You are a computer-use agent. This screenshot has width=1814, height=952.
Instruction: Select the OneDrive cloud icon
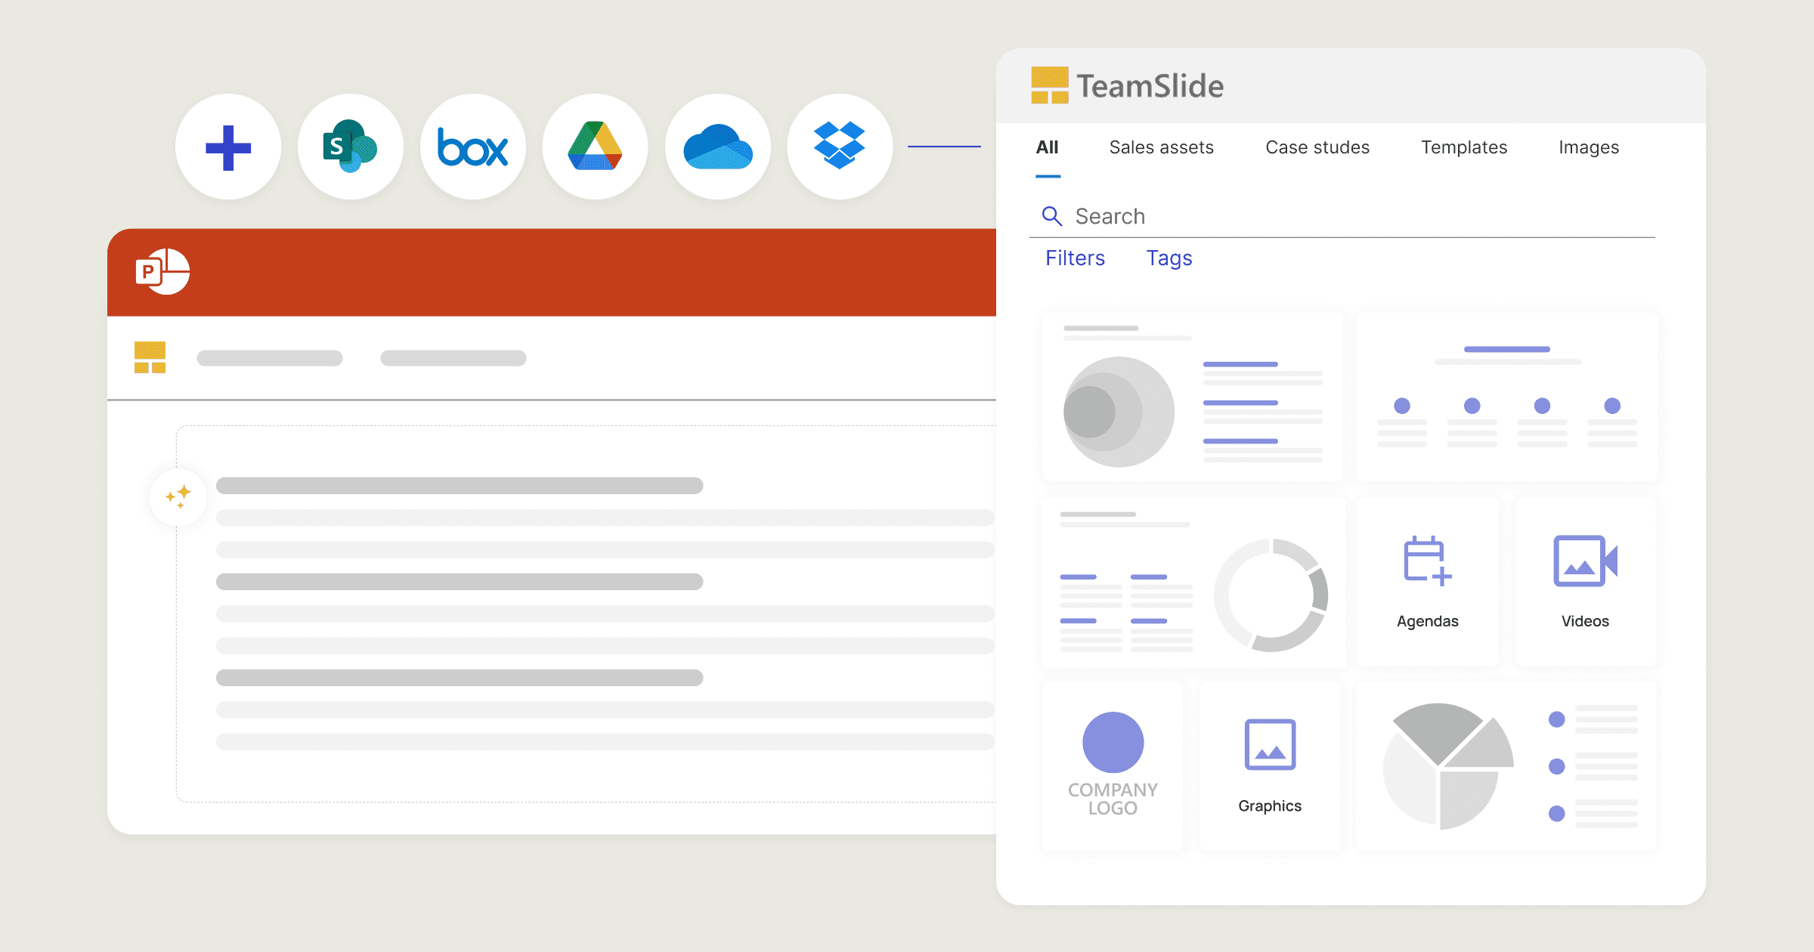point(718,147)
